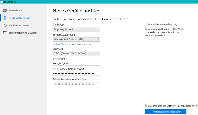Enable the WLAN-Netzwerkverbindung checkbox
This screenshot has width=198, height=115.
pyautogui.click(x=146, y=24)
